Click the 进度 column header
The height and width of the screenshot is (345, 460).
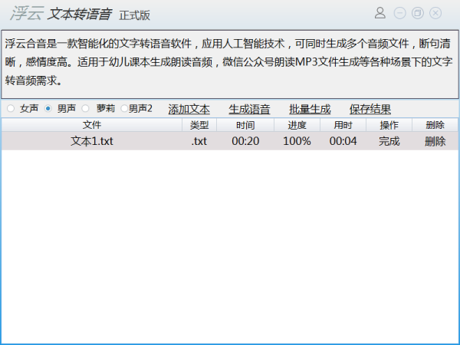(x=297, y=125)
